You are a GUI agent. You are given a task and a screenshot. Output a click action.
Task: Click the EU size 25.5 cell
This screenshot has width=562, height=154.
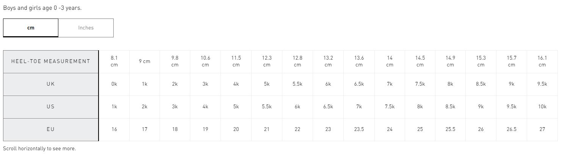click(450, 129)
